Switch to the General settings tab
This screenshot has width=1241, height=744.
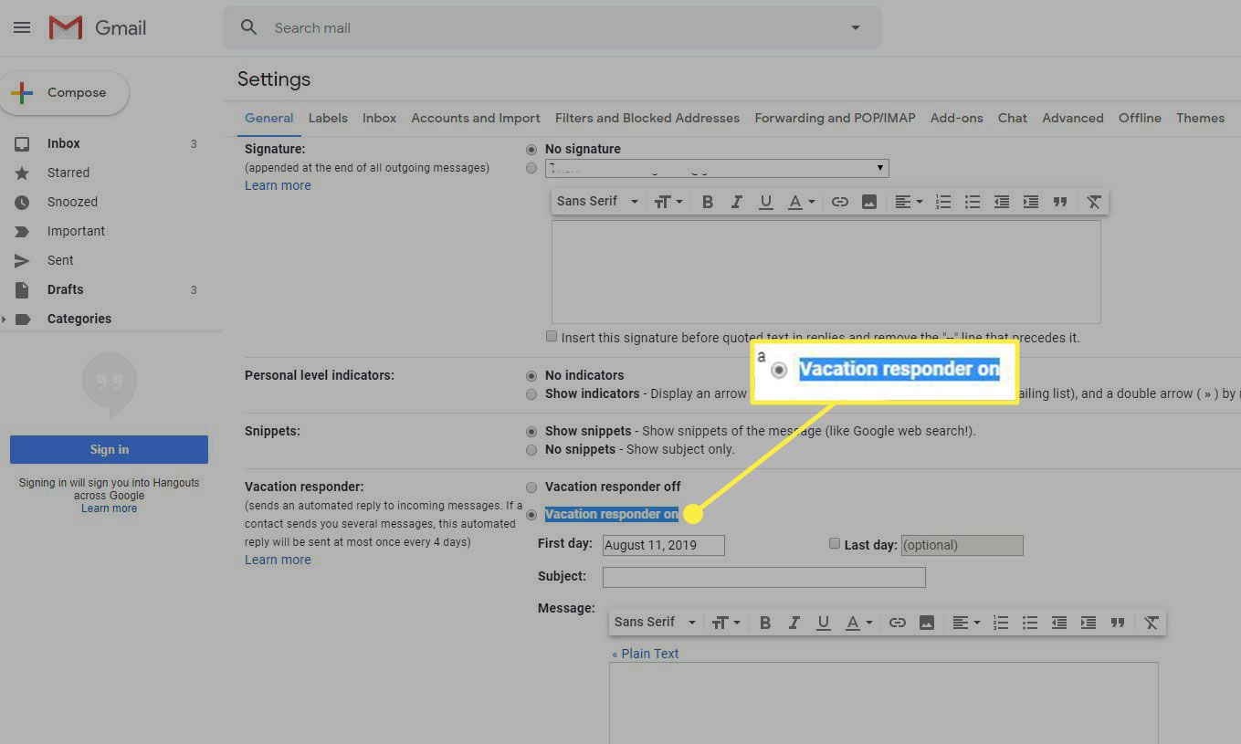coord(268,118)
